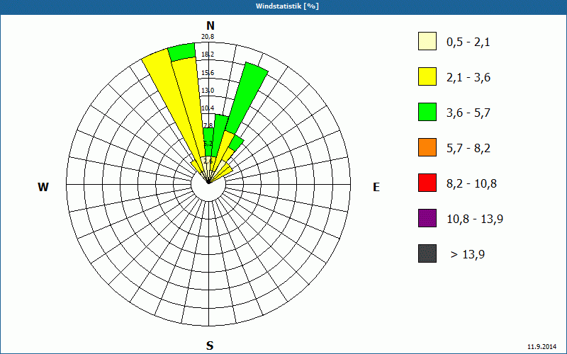The width and height of the screenshot is (567, 354).
Task: Click the legend label '10,8 - 13,9'
Action: (x=475, y=219)
